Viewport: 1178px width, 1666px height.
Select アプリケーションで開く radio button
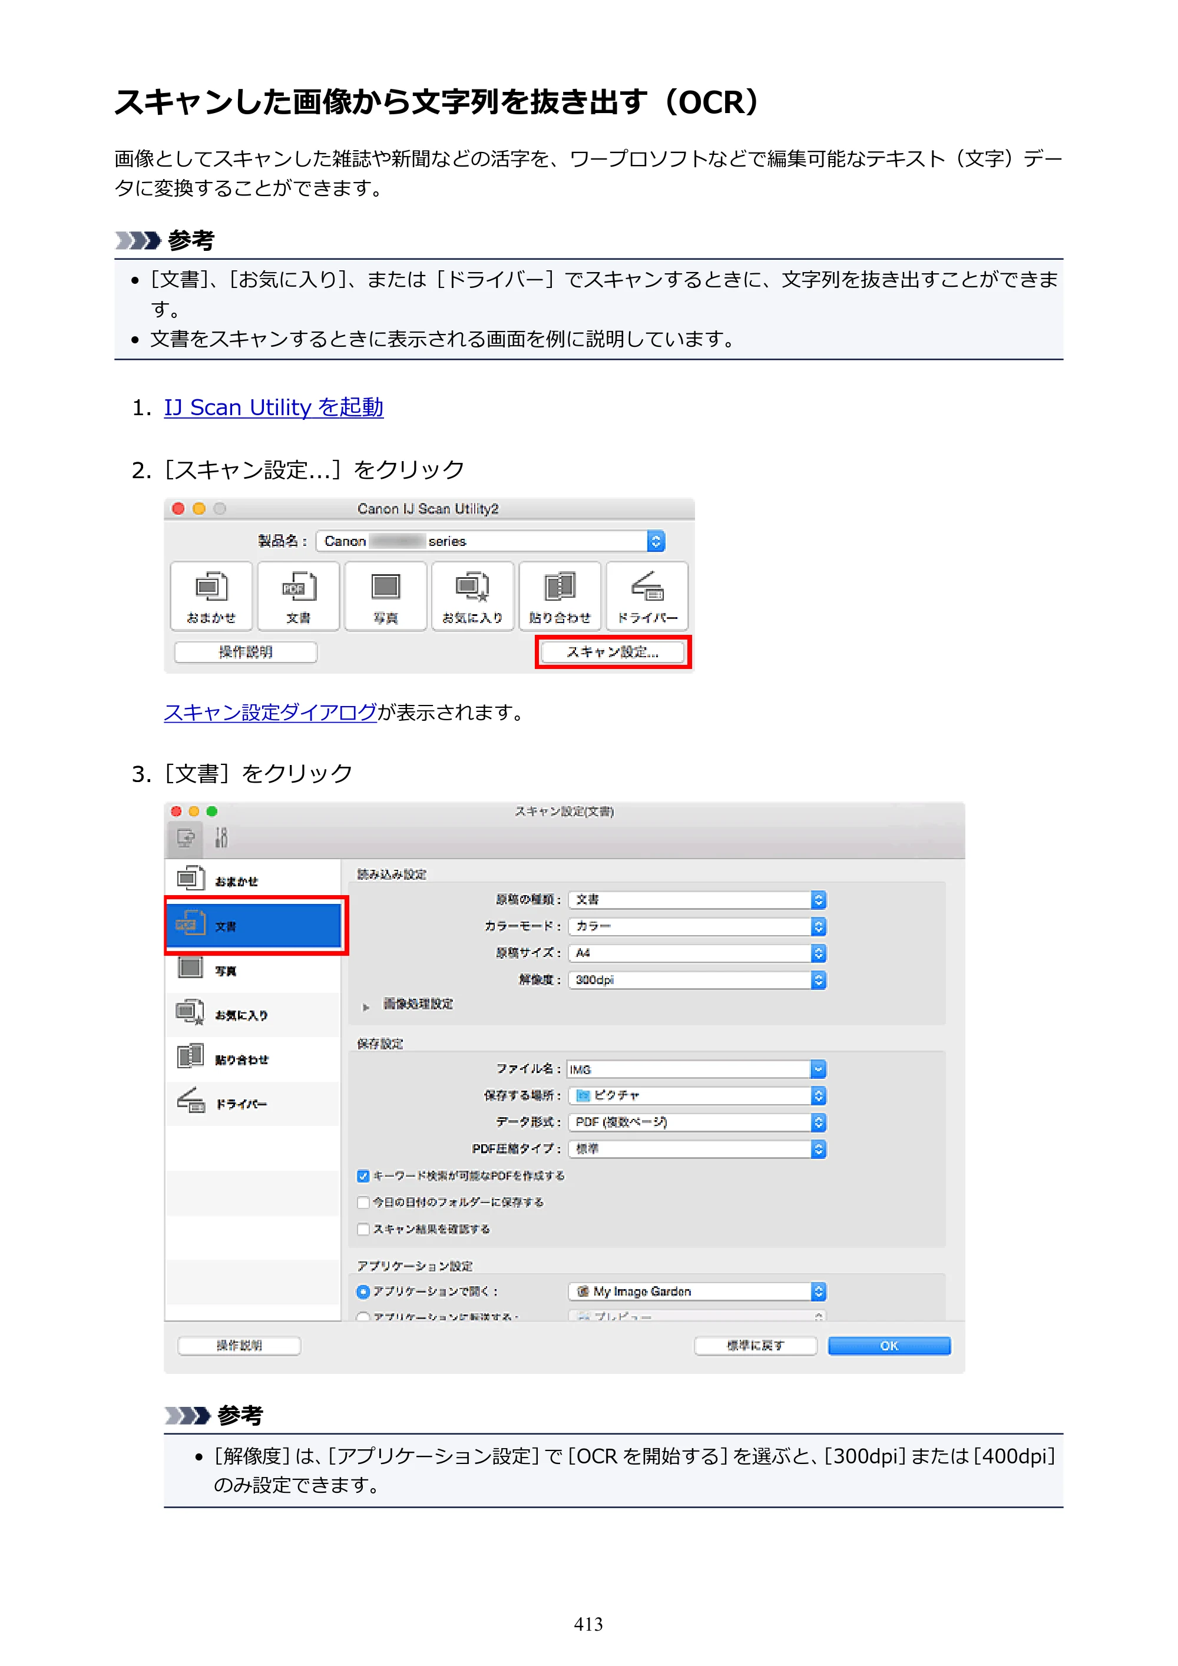tap(363, 1291)
